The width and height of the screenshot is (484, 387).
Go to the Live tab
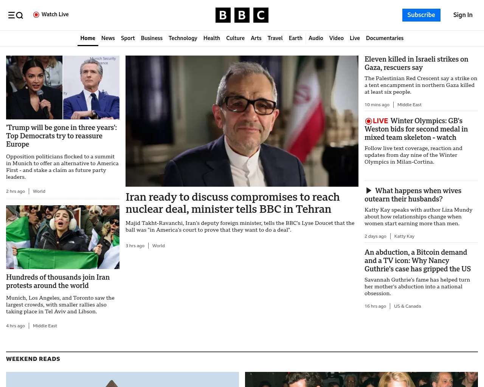[x=355, y=38]
